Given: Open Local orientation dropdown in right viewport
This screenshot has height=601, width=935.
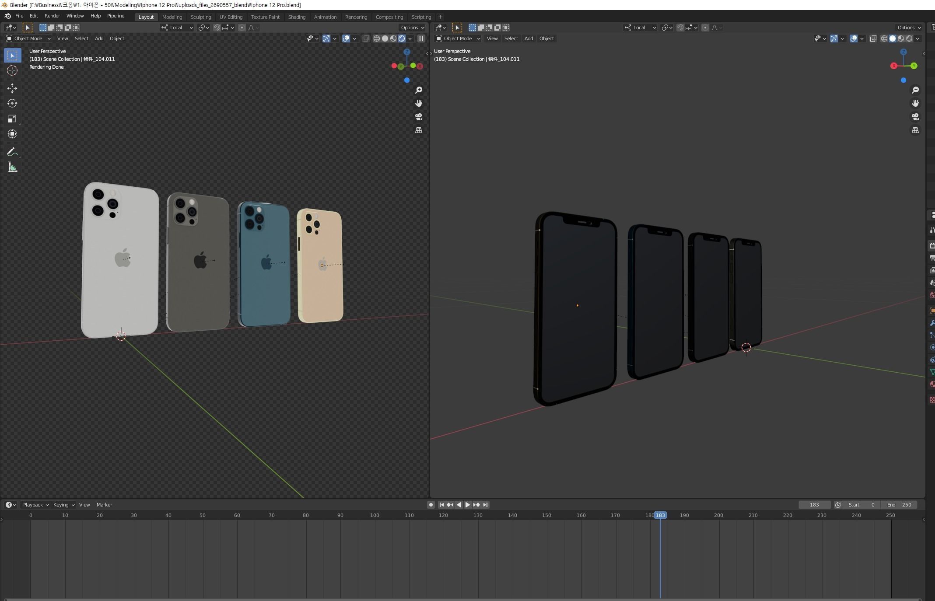Looking at the screenshot, I should tap(640, 28).
